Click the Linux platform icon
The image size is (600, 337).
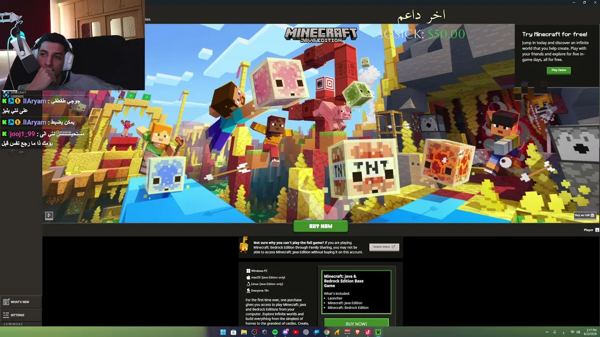[x=248, y=284]
